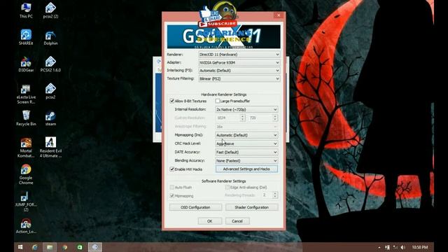Select the Dolphin desktop shortcut
This screenshot has height=252, width=448.
[50, 38]
